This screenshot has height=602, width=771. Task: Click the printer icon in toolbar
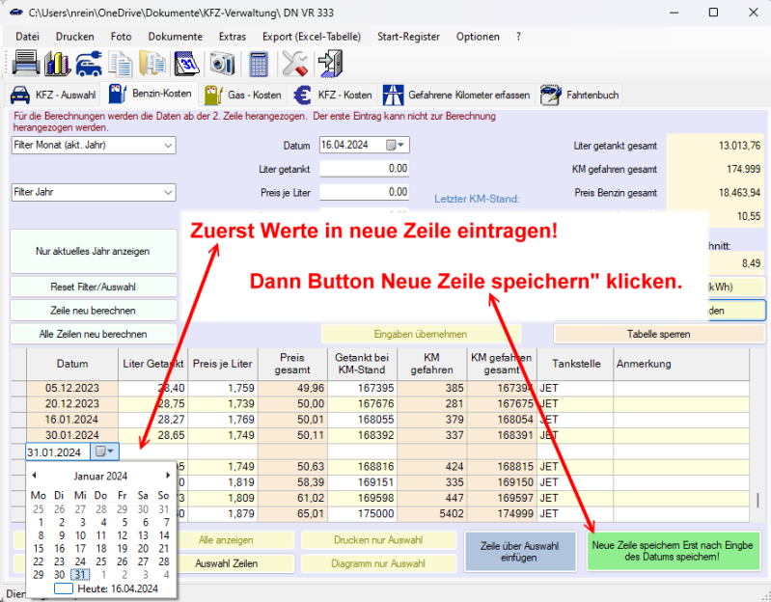pyautogui.click(x=26, y=64)
